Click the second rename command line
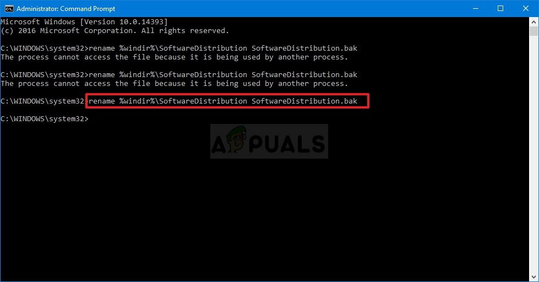 [x=179, y=74]
